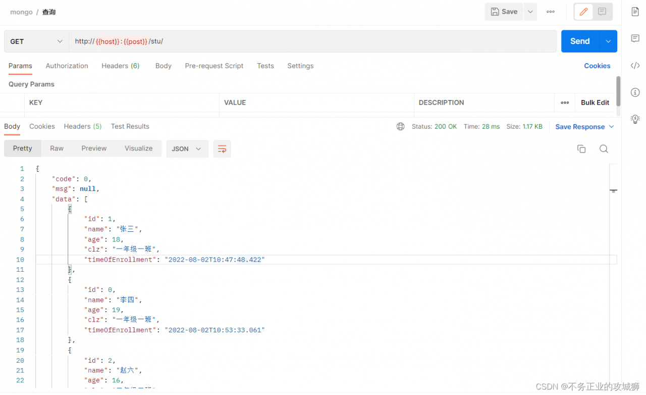646x395 pixels.
Task: Copy the response body with the copy icon
Action: (x=581, y=149)
